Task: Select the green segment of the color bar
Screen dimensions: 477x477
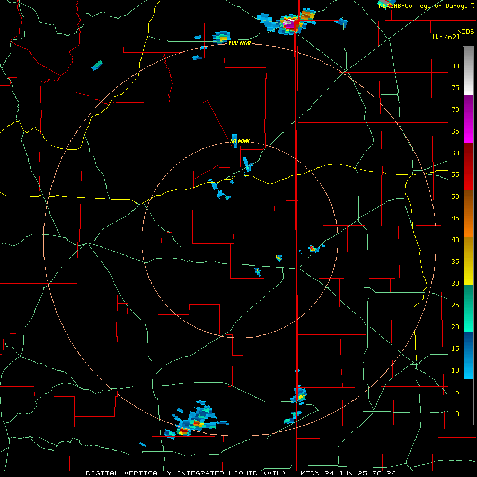Action: 468,308
